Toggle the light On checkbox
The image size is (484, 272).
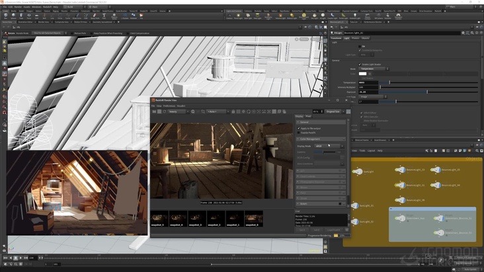(360, 46)
